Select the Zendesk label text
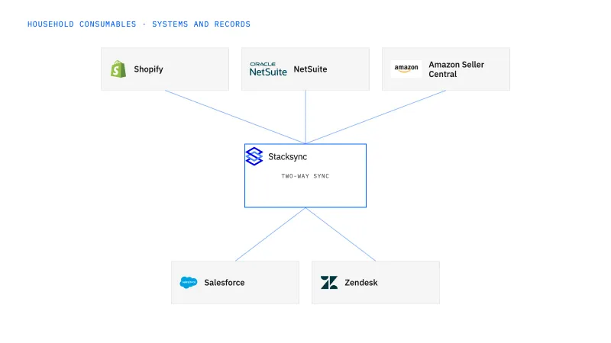611x343 pixels. 360,282
